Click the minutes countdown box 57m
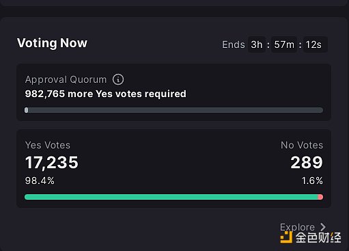349x251 pixels. (284, 44)
